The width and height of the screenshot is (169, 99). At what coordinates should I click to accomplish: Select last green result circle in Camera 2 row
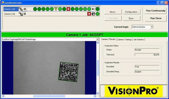click(x=98, y=14)
